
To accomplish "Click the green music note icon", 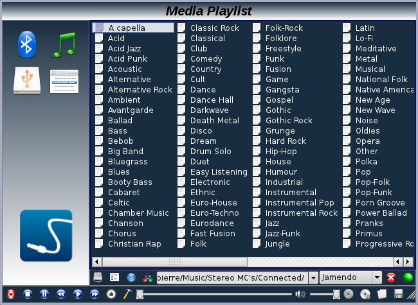I will 64,44.
